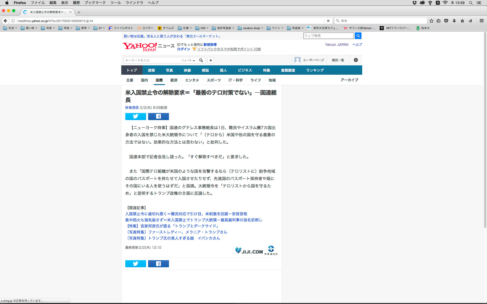The height and width of the screenshot is (304, 487).
Task: Click the ログイン link
Action: pyautogui.click(x=183, y=49)
